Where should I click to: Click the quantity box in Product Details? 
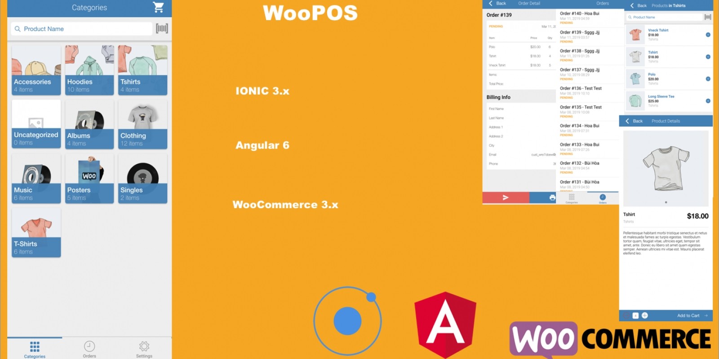635,315
